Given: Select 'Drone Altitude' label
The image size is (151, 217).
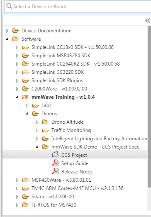Looking at the screenshot, I should pyautogui.click(x=68, y=122).
